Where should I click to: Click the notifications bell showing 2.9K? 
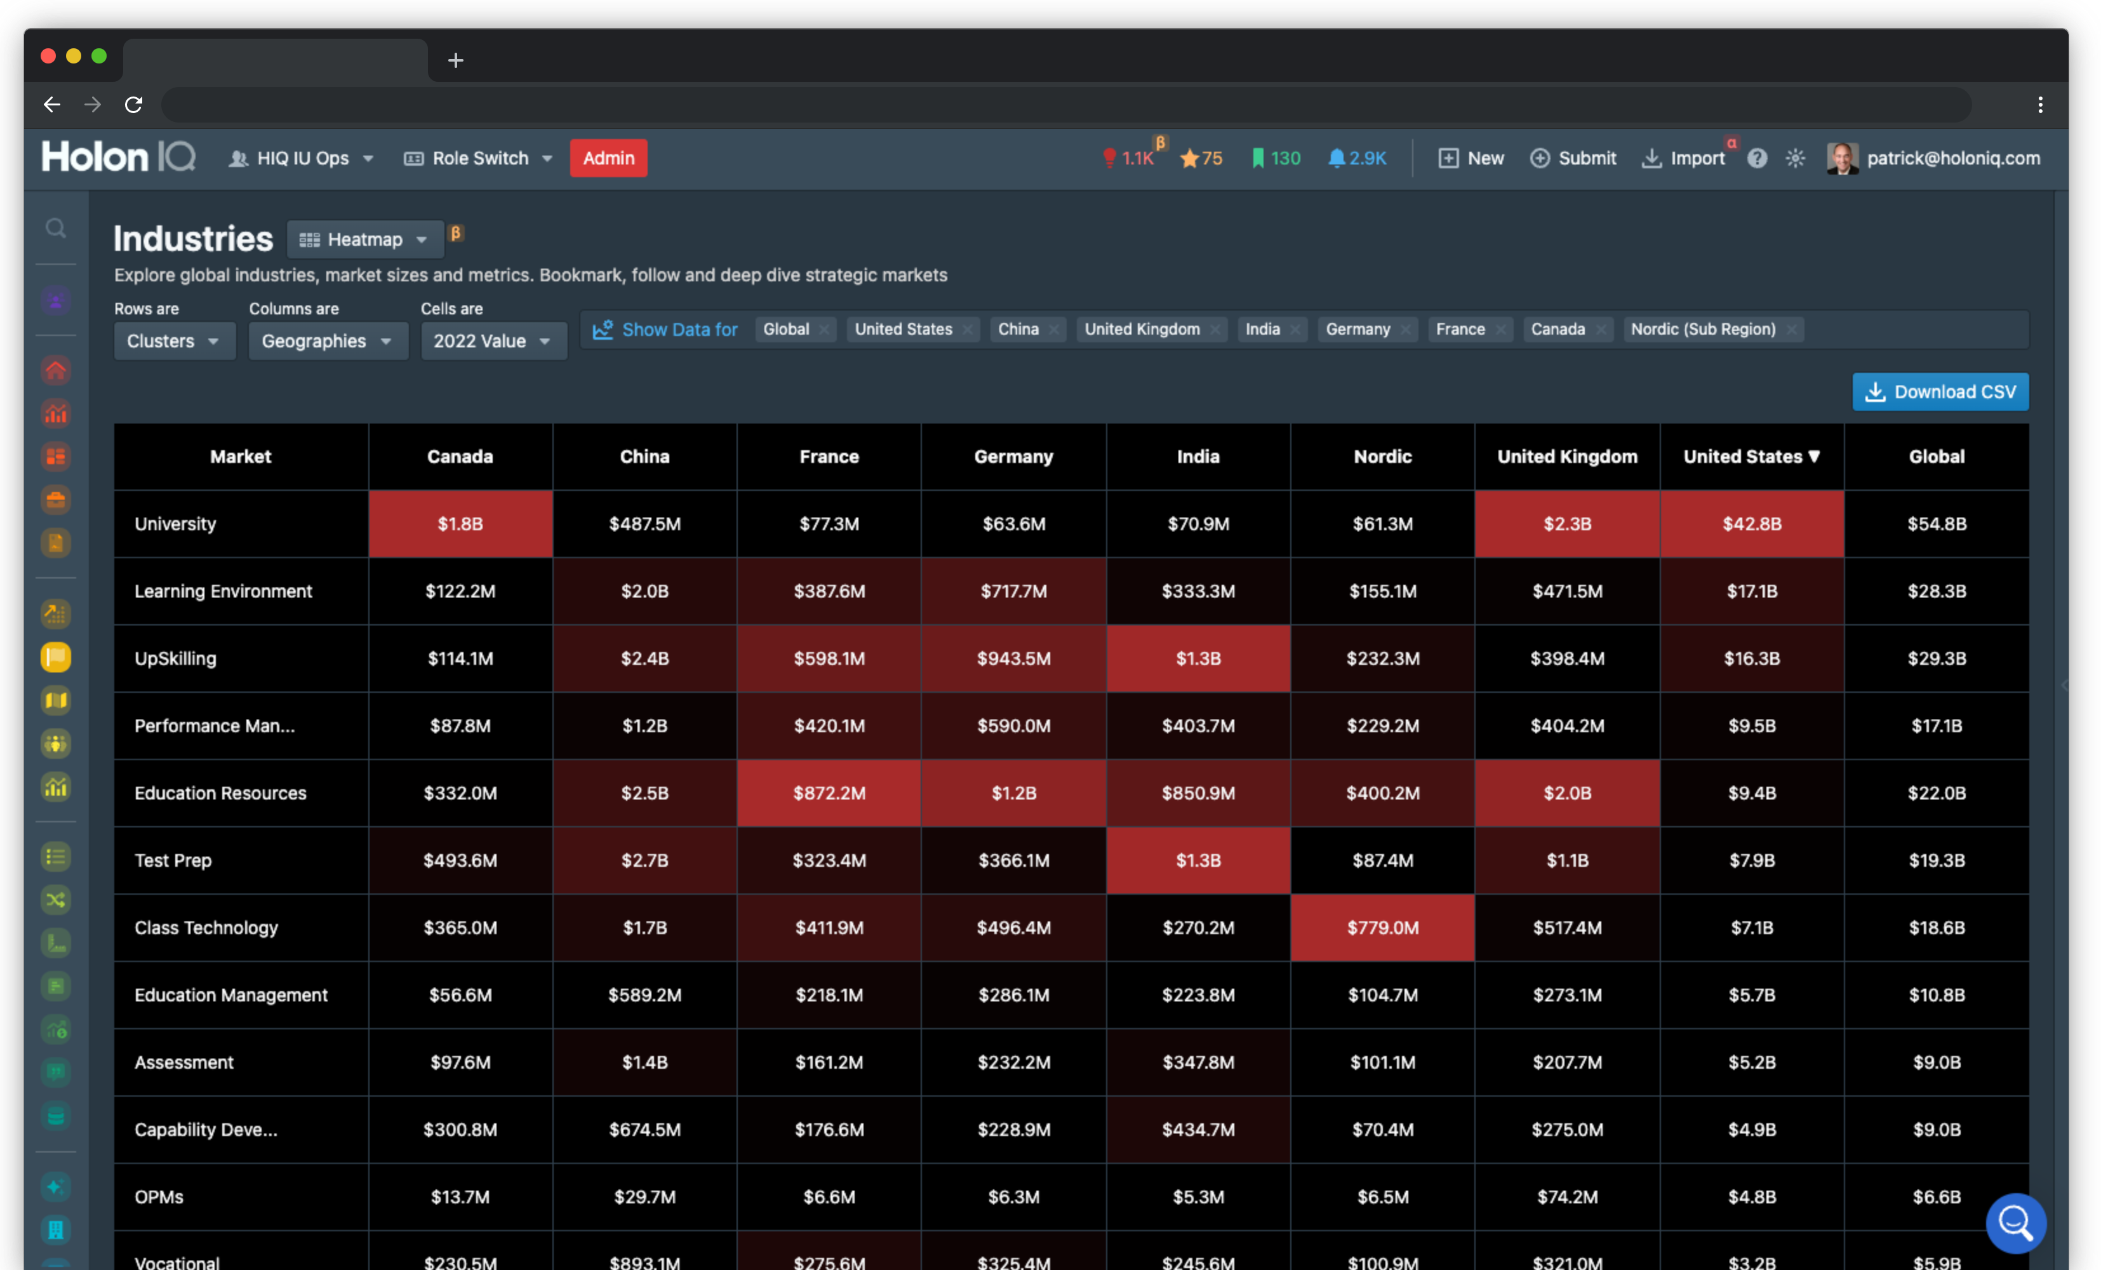pyautogui.click(x=1357, y=159)
